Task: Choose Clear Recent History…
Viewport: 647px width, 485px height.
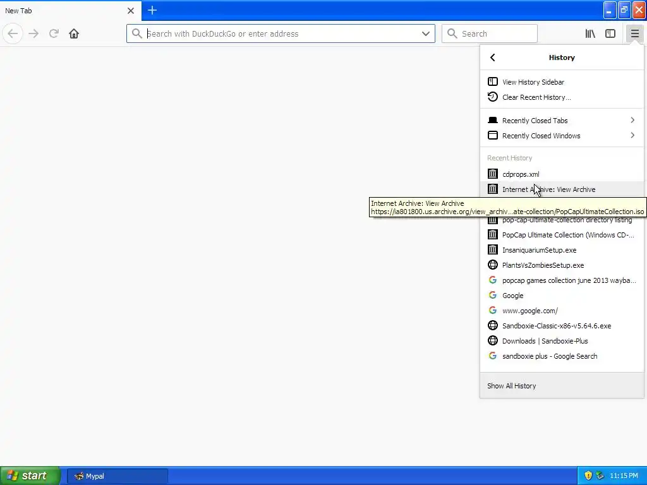Action: 562,97
